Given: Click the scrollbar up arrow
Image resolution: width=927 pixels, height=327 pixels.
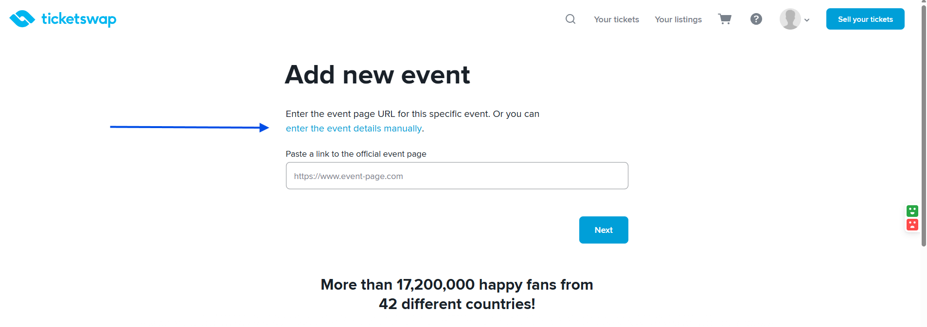Looking at the screenshot, I should [924, 1].
